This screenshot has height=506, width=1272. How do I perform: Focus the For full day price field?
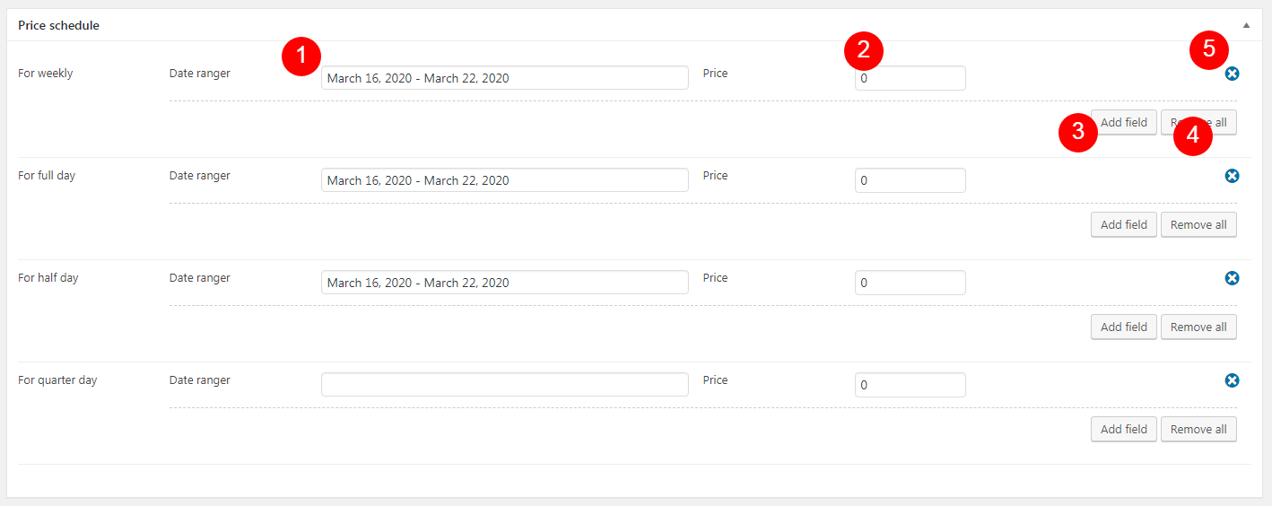pos(910,180)
